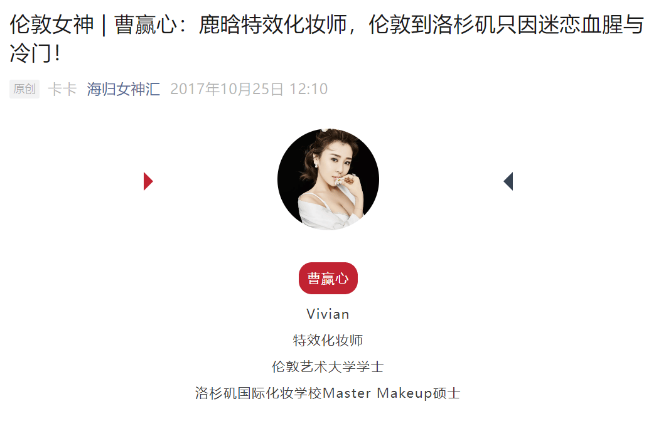Click 迷恋血腥与 near the headline end
Screen dimensions: 671x426
(591, 24)
